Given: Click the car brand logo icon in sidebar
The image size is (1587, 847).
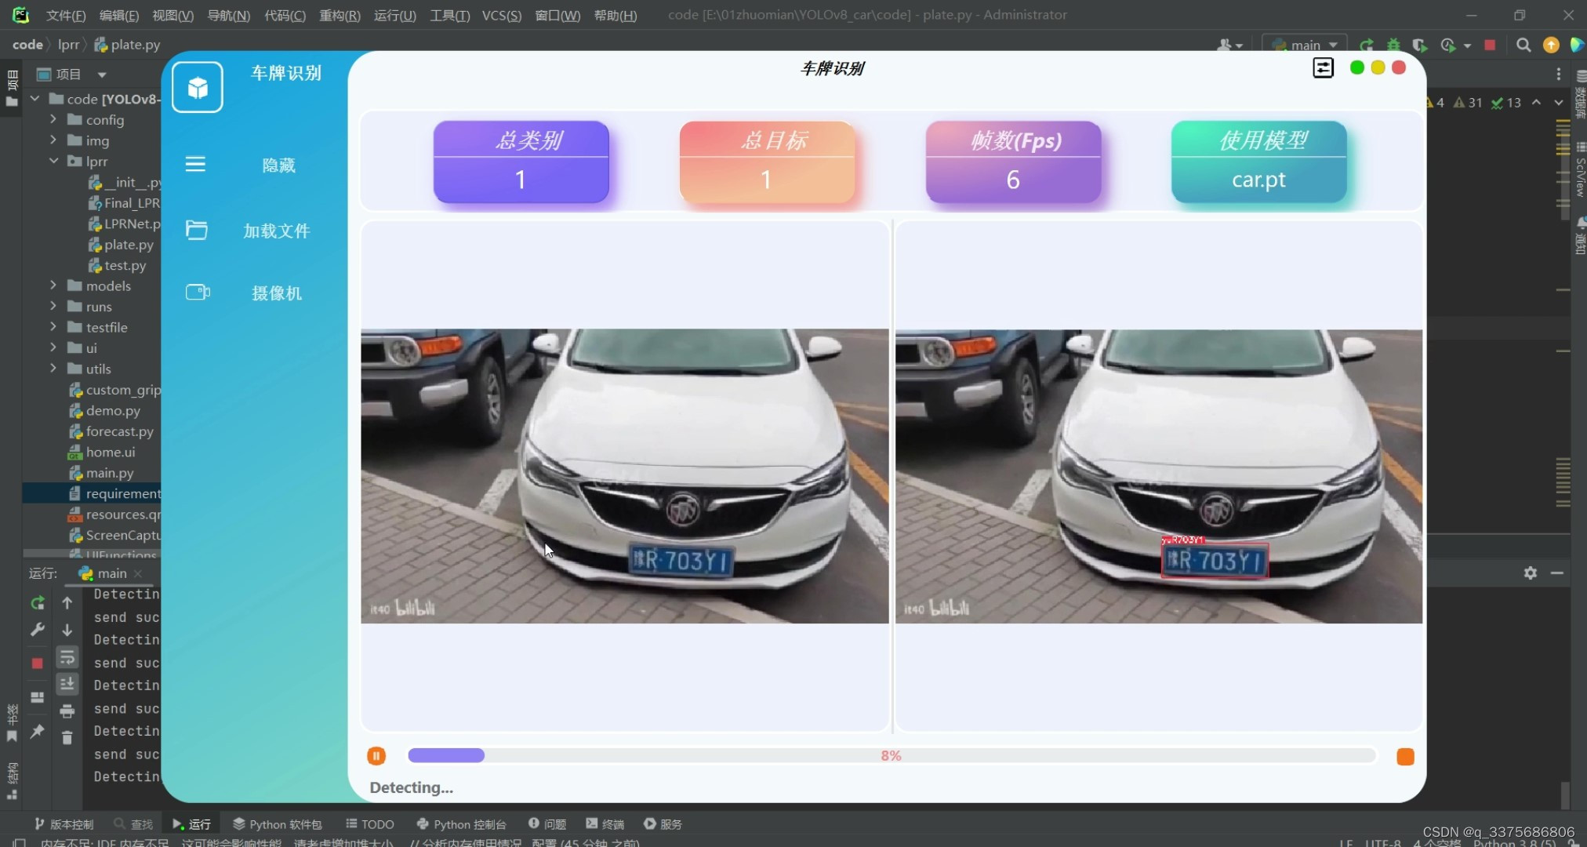Looking at the screenshot, I should [x=196, y=86].
